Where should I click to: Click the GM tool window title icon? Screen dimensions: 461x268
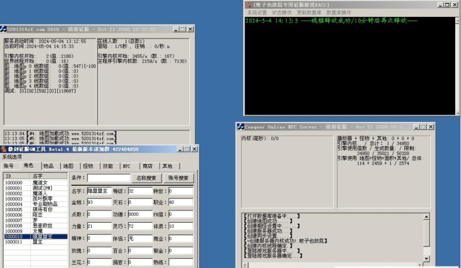tap(4, 149)
